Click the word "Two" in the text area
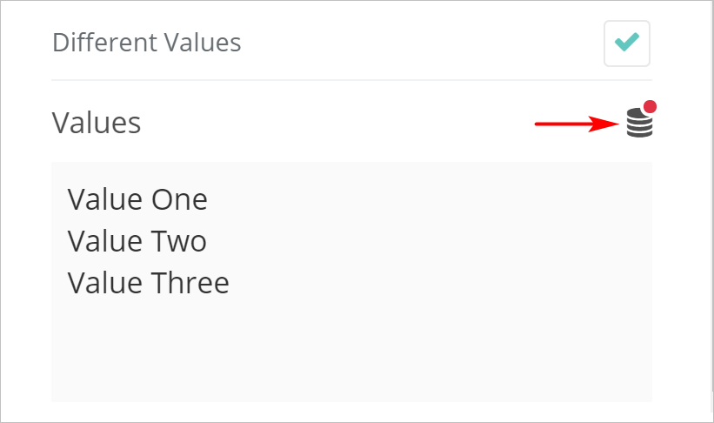Screen dimensions: 714x423 pos(179,240)
